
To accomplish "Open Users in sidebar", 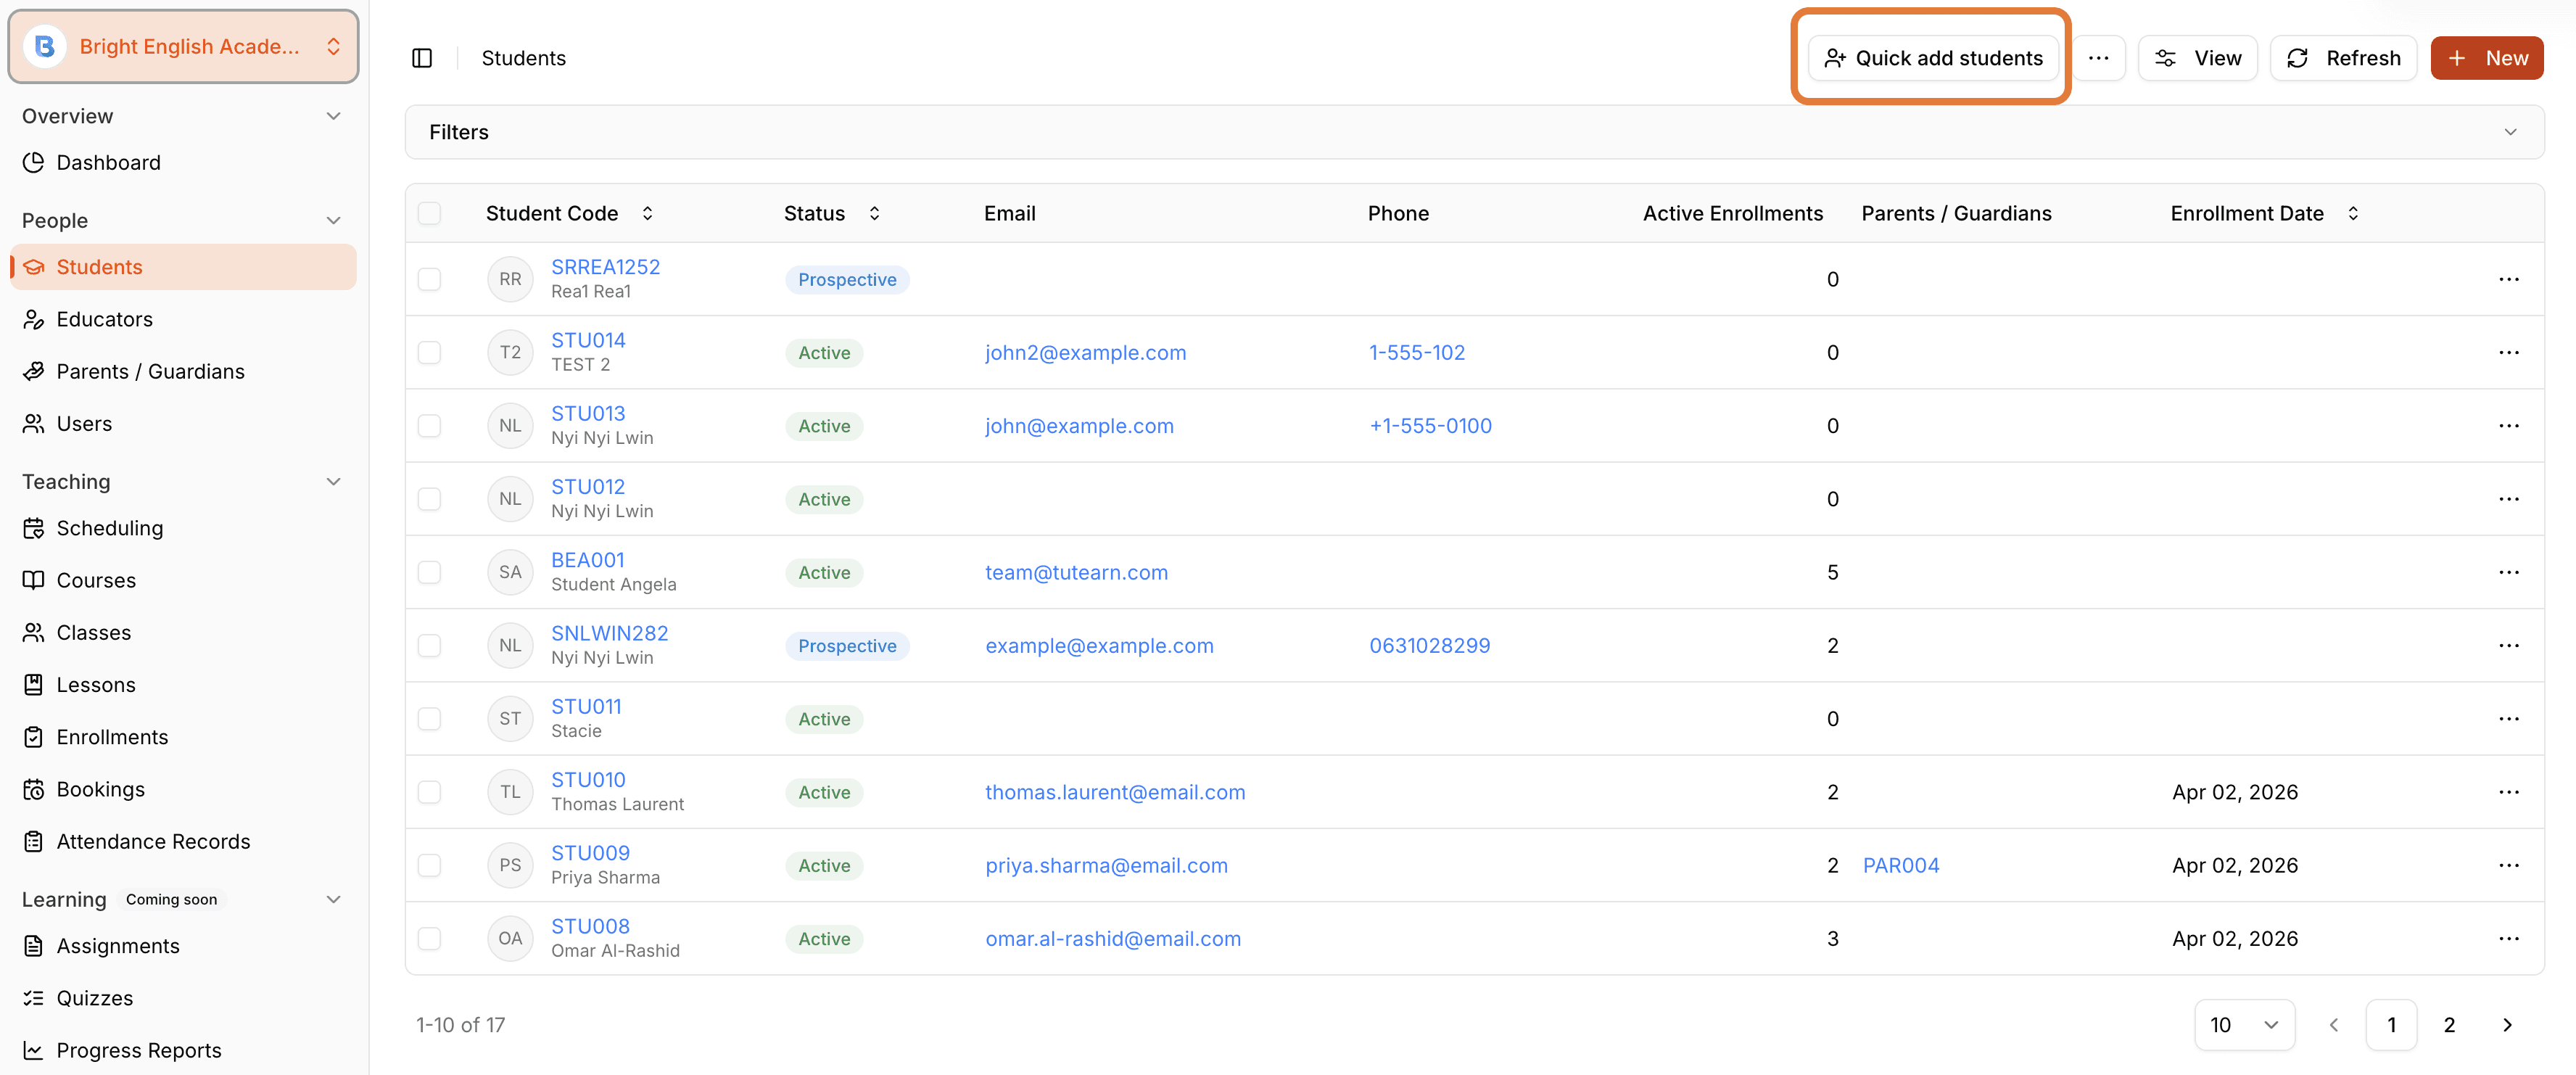I will [x=183, y=423].
